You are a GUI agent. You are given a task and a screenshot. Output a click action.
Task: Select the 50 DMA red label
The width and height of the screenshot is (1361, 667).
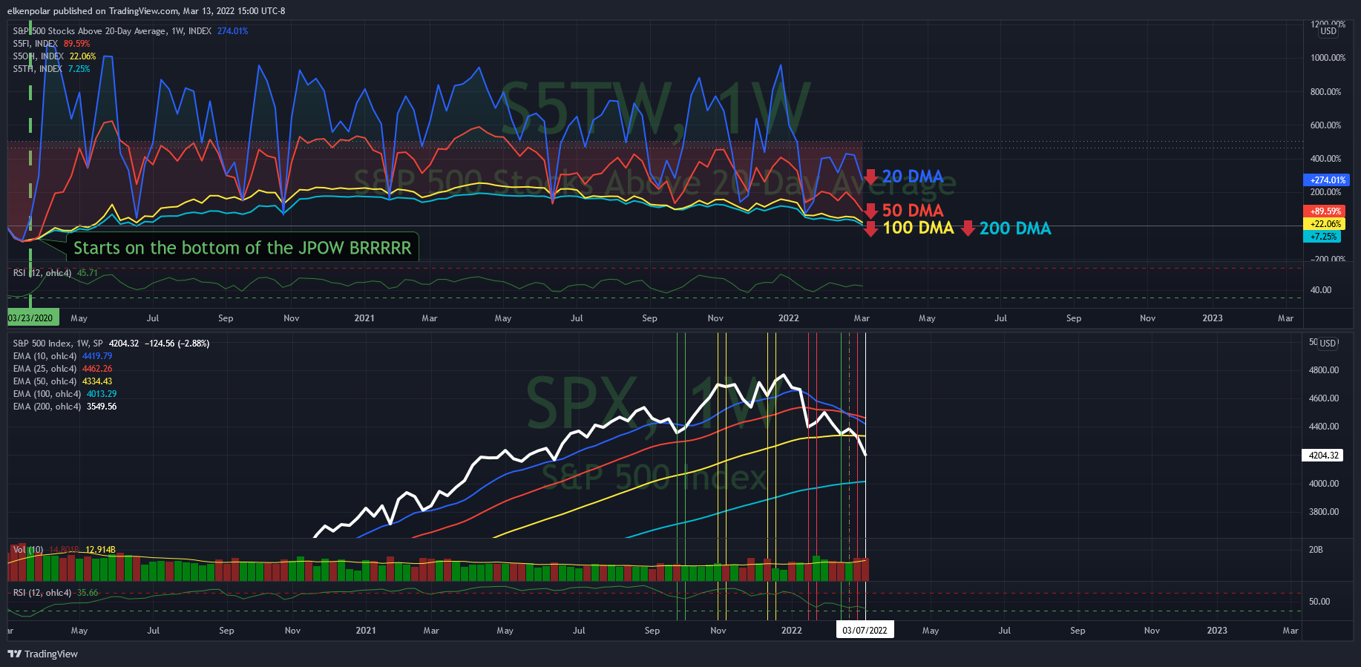(913, 211)
